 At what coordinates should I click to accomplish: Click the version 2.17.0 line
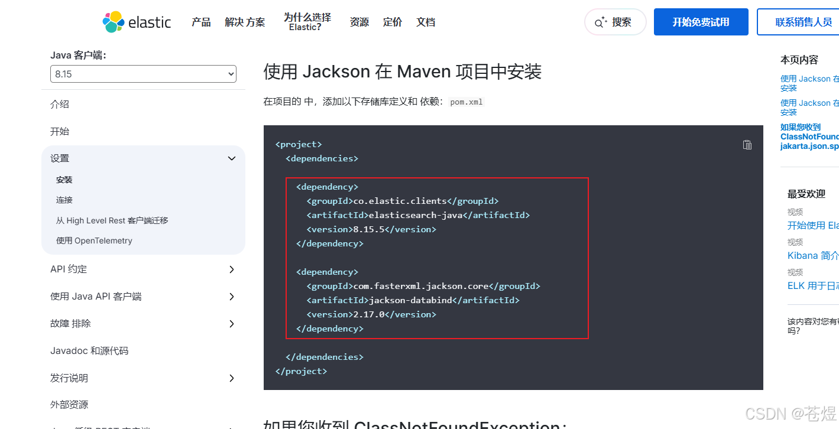(371, 314)
